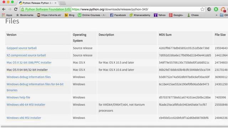Viewport: 228px width, 128px height.
Task: Click the green circular extension icon
Action: (x=216, y=9)
